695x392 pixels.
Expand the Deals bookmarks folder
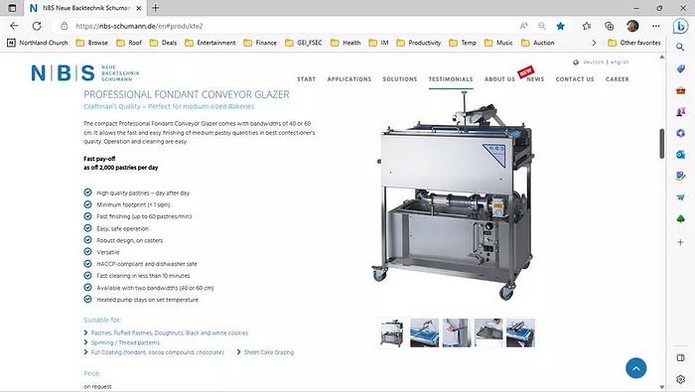163,43
